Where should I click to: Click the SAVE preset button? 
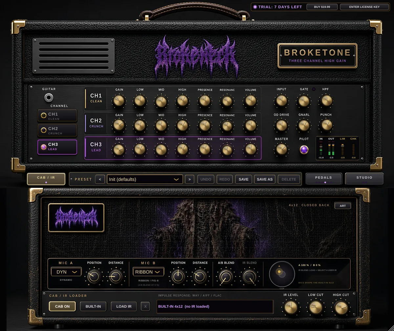244,179
